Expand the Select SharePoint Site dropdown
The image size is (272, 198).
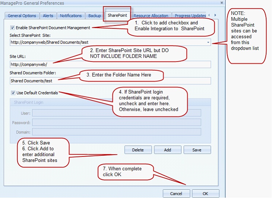(x=208, y=42)
